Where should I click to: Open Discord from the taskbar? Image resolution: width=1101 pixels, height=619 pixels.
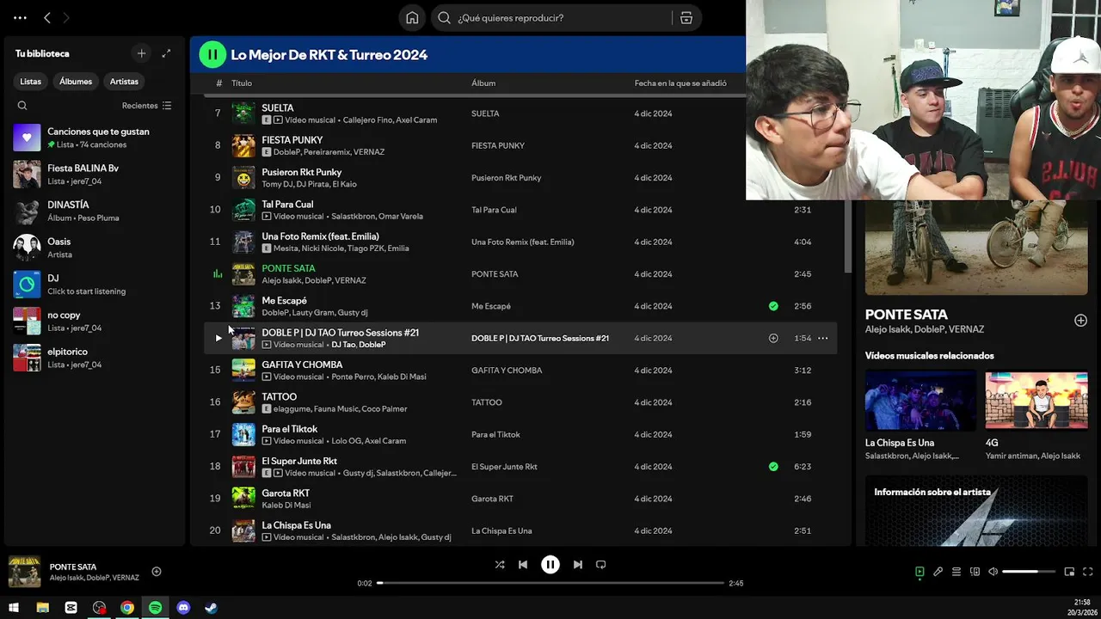[x=183, y=608]
